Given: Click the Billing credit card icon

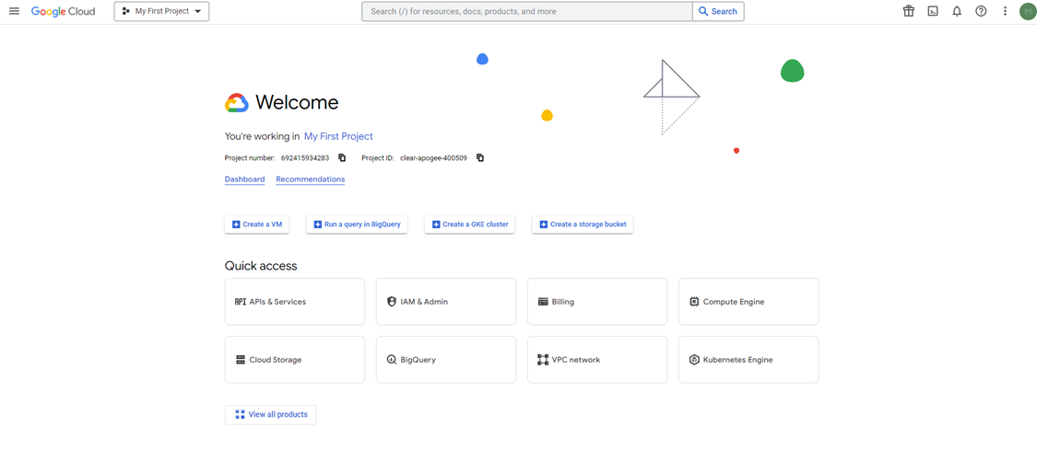Looking at the screenshot, I should (x=543, y=302).
